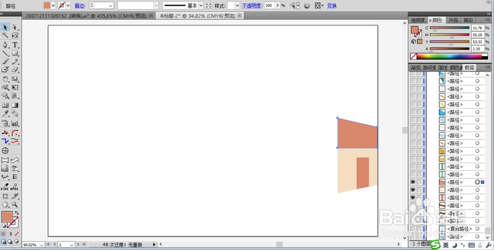
Task: Select the Direct Selection tool
Action: click(x=15, y=28)
